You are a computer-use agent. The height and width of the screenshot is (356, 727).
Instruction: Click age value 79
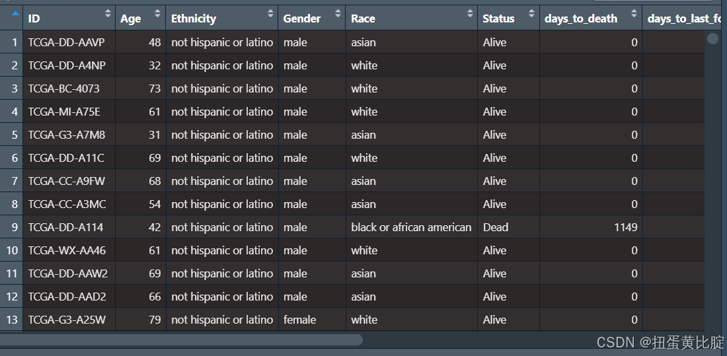tap(155, 320)
